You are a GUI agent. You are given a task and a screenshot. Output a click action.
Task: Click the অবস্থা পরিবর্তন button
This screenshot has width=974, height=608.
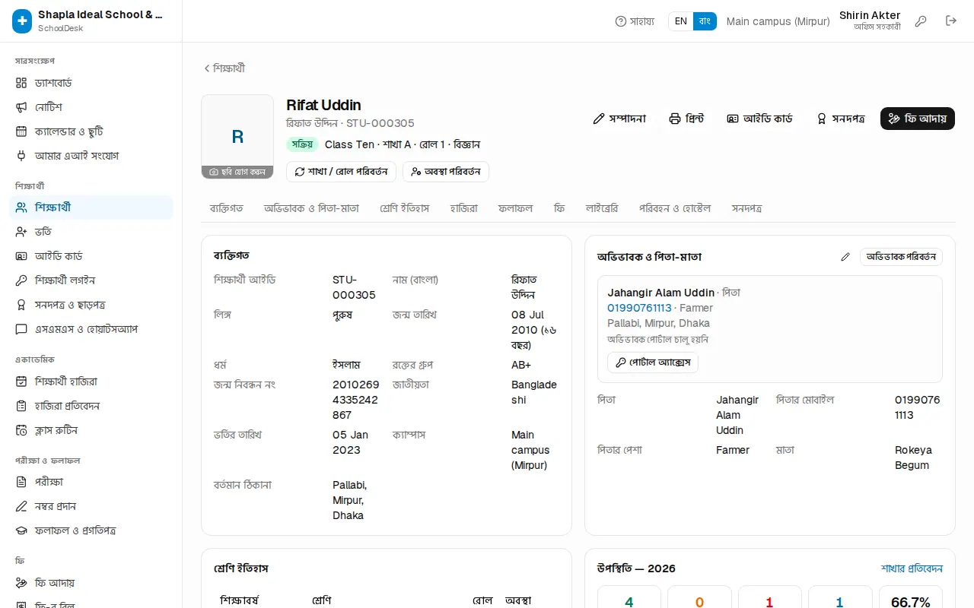(446, 172)
